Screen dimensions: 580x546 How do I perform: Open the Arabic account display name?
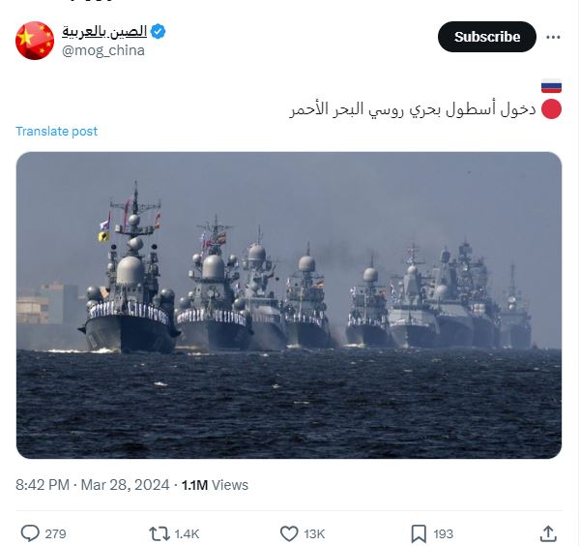click(104, 32)
